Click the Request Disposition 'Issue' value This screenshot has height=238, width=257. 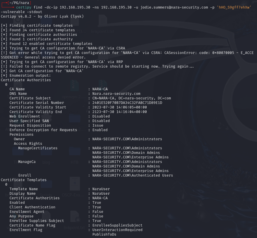[98, 125]
